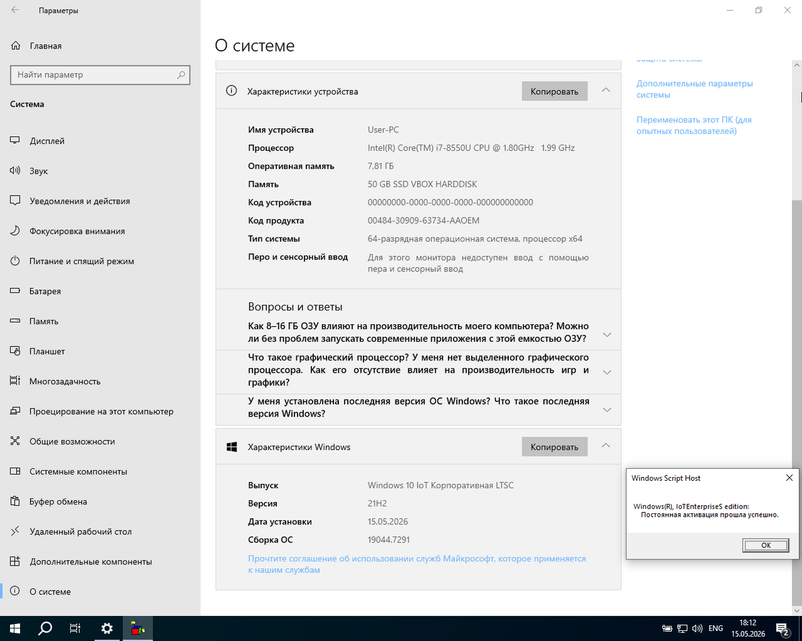Viewport: 802px width, 641px height.
Task: Expand the графический процессор question
Action: (607, 372)
